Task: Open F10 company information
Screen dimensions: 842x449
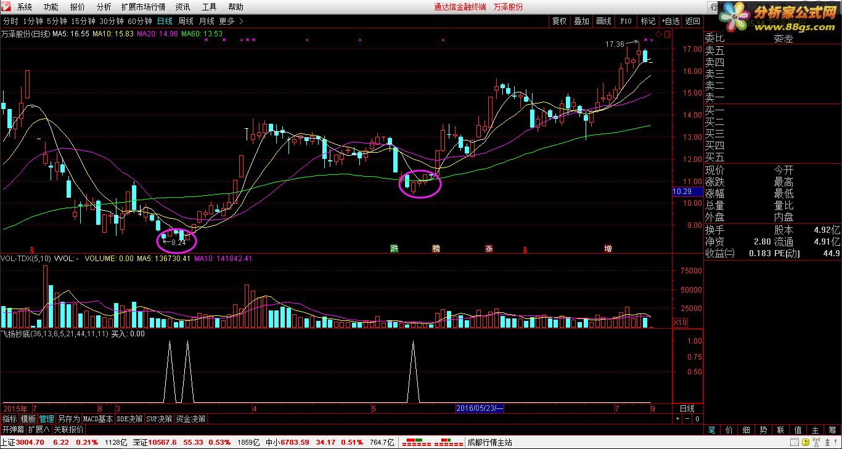Action: point(626,21)
